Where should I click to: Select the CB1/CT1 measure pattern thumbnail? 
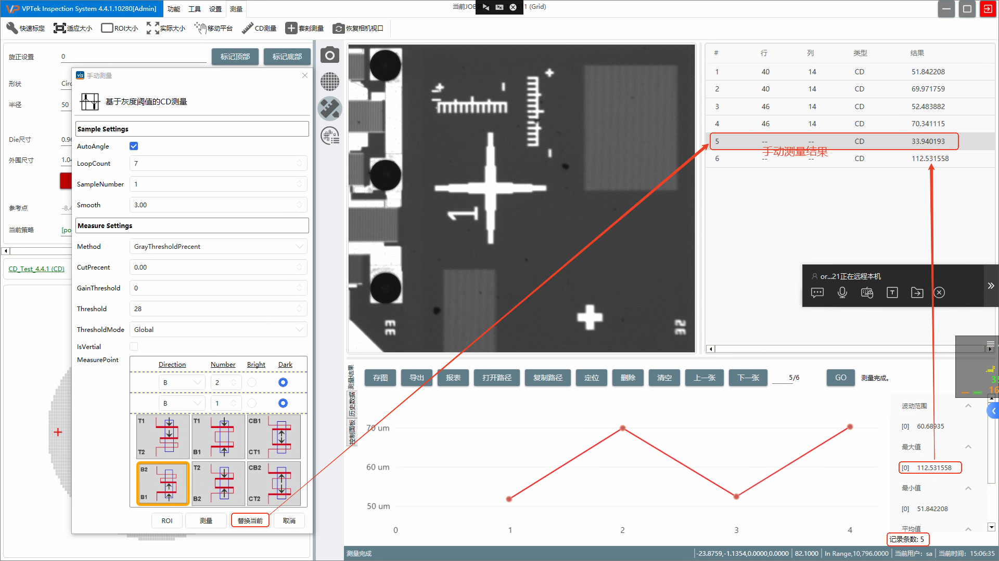pyautogui.click(x=274, y=437)
